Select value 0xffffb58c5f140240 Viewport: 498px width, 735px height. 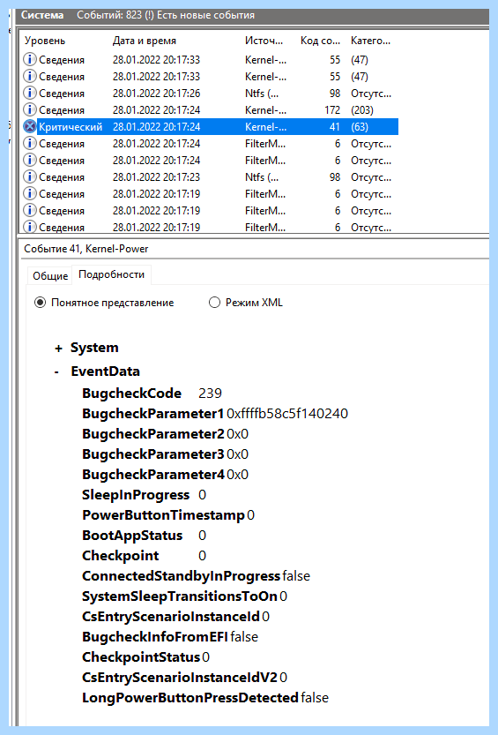[x=287, y=414]
